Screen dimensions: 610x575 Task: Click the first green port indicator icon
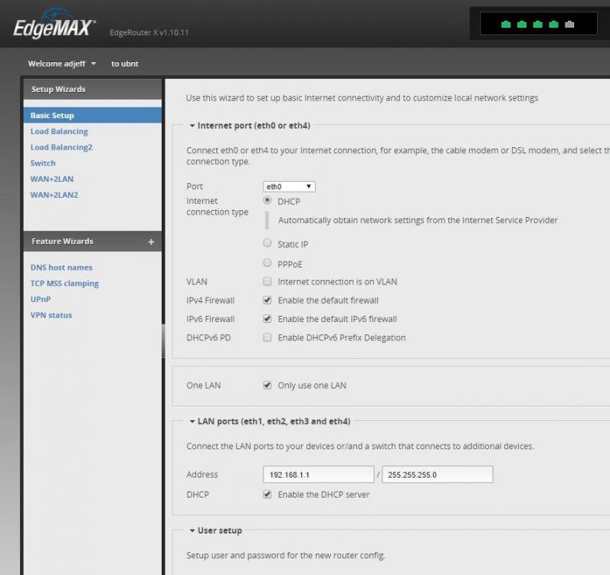point(506,25)
